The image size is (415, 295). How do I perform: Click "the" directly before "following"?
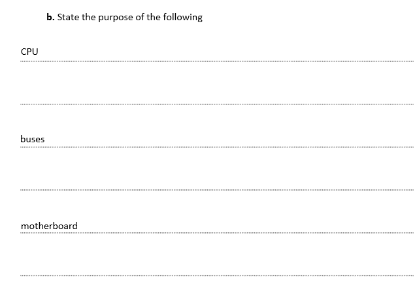pyautogui.click(x=153, y=17)
